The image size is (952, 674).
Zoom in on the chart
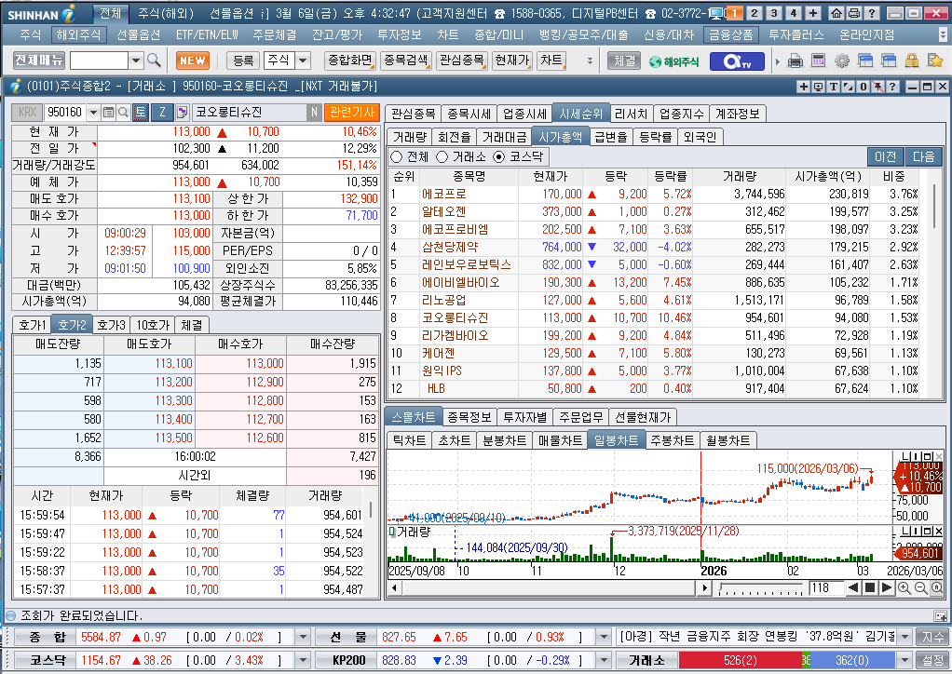tap(904, 587)
